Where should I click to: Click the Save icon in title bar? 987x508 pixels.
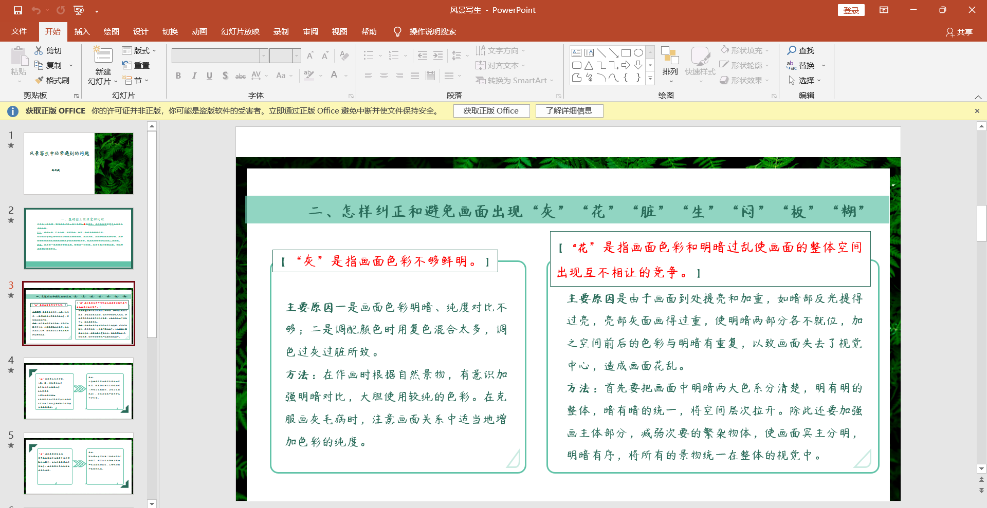(18, 10)
